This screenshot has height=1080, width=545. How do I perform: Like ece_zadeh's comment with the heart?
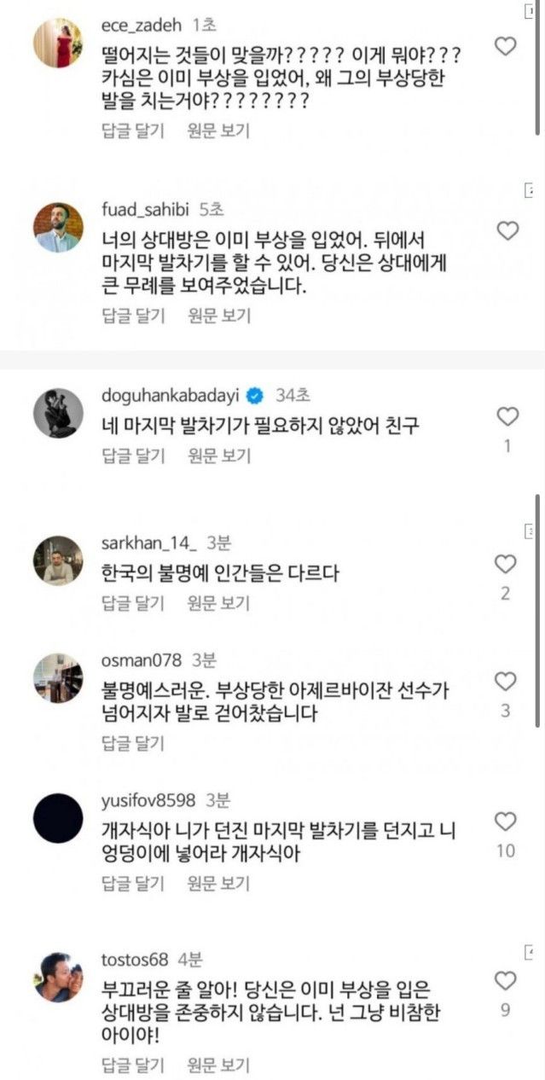[506, 46]
